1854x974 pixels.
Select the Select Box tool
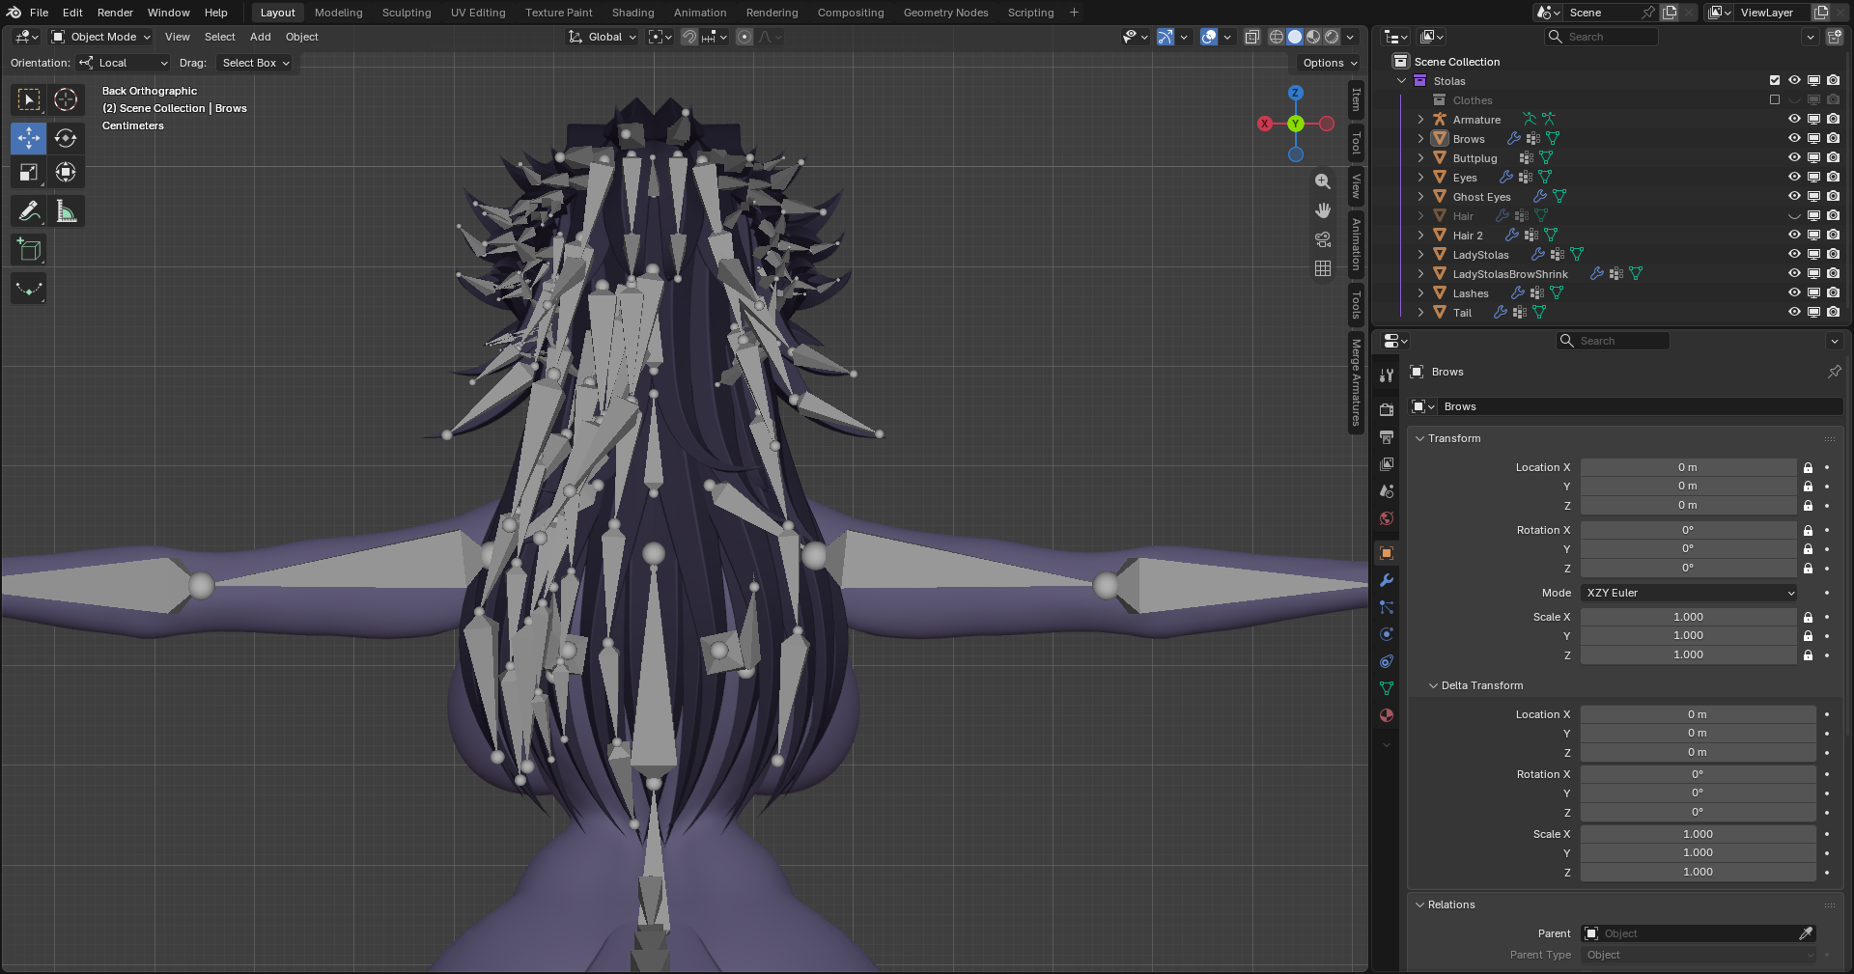[29, 99]
